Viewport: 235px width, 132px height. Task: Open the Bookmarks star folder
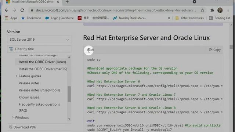[x=31, y=18]
